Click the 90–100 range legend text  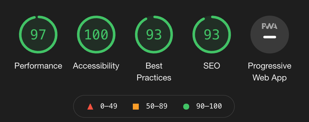coord(209,106)
